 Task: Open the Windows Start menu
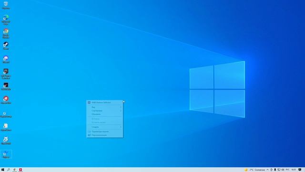click(x=3, y=170)
